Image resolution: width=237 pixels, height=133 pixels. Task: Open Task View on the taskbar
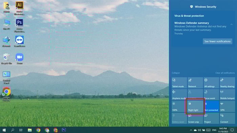21,130
